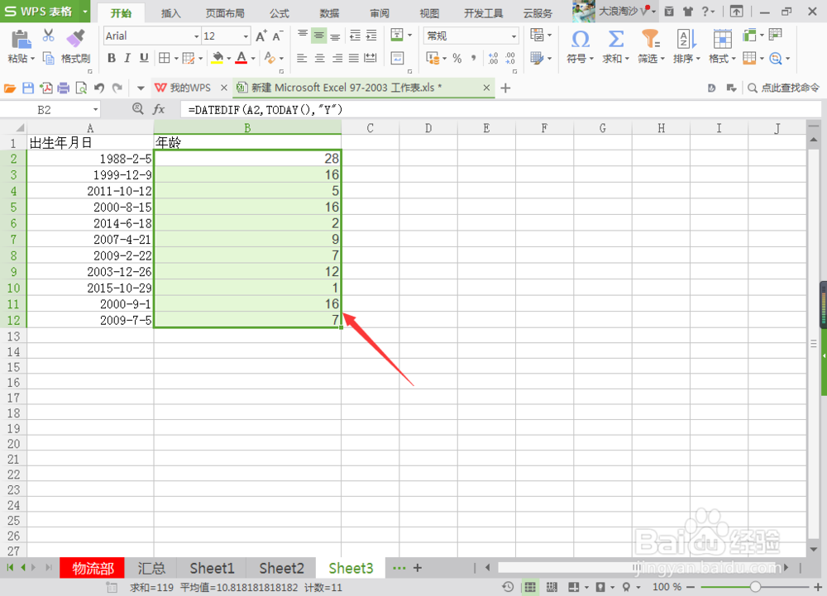Image resolution: width=827 pixels, height=596 pixels.
Task: Click the borders grid icon
Action: pyautogui.click(x=165, y=58)
